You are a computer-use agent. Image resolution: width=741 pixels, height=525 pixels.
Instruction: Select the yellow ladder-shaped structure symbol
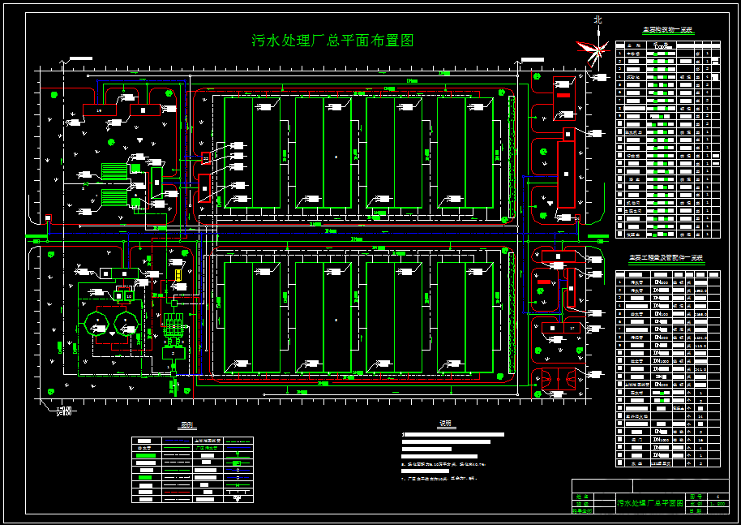(x=178, y=275)
